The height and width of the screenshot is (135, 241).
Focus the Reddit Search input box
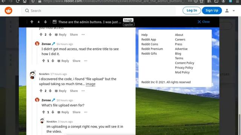click(98, 11)
